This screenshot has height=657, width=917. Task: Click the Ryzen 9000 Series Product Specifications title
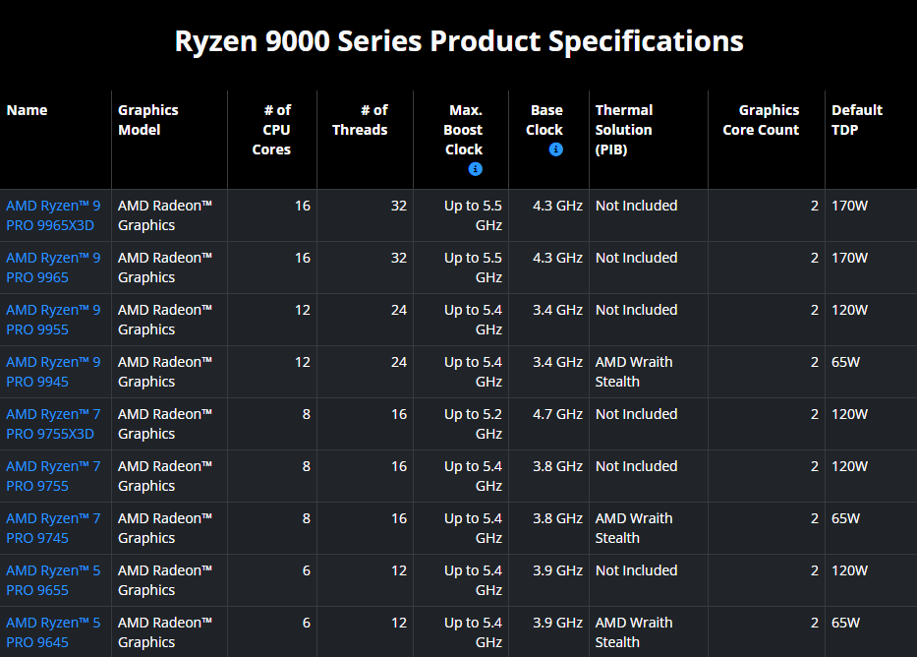459,41
